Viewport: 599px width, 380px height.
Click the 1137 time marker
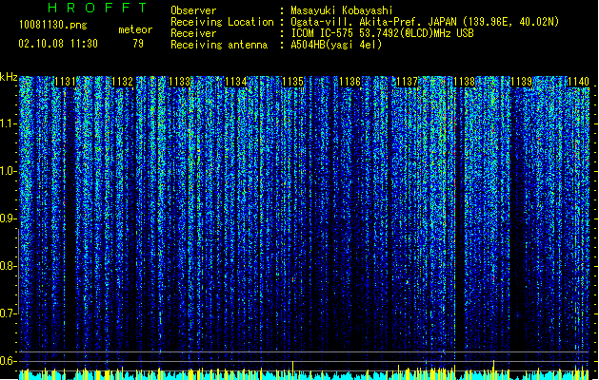[408, 82]
